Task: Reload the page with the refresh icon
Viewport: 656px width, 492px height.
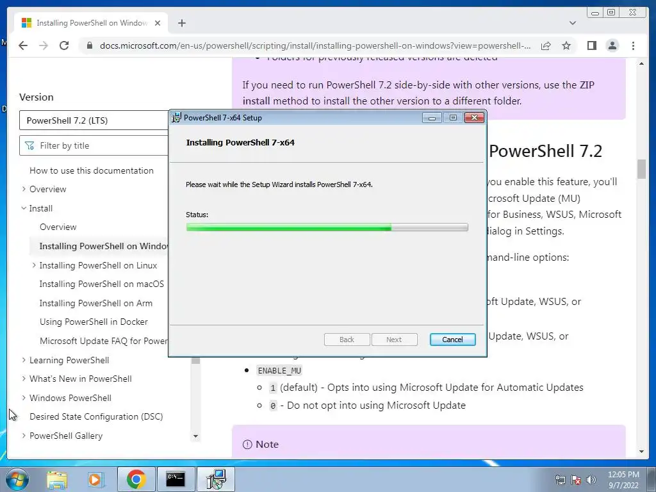Action: point(64,45)
